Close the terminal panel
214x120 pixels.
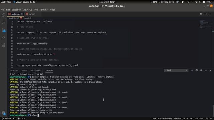pyautogui.click(x=210, y=70)
